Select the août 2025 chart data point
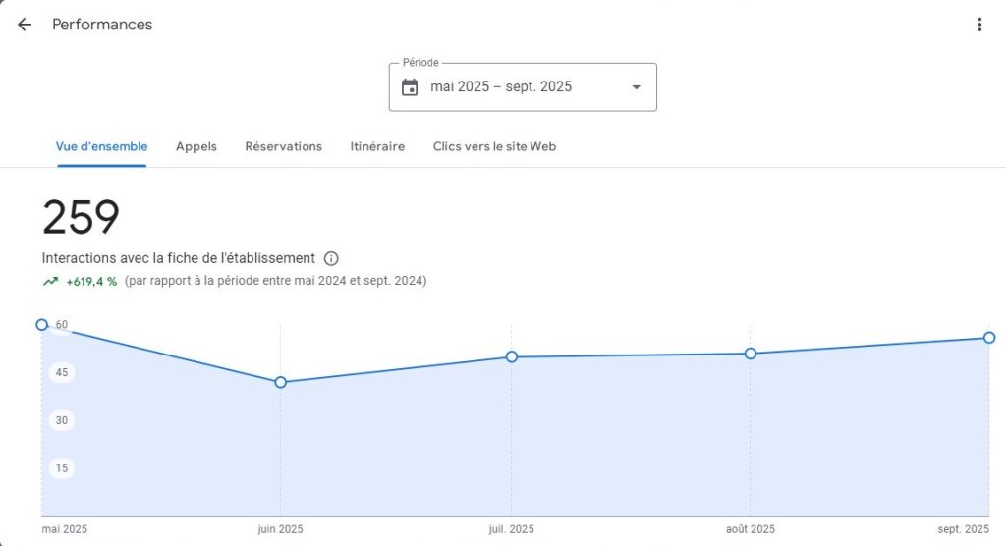Image resolution: width=1006 pixels, height=546 pixels. click(751, 354)
